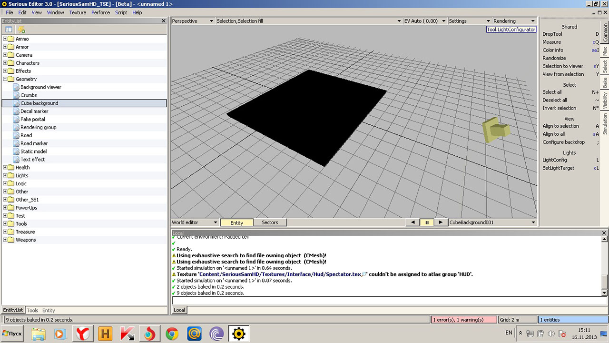Toggle Entity editing mode

tap(236, 222)
